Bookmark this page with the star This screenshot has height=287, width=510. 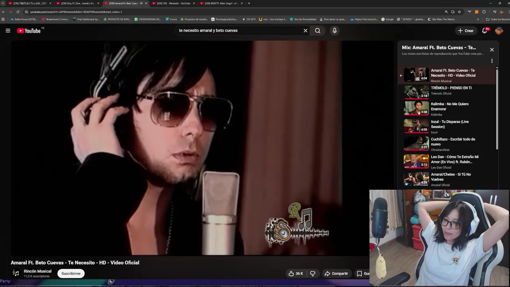click(459, 12)
